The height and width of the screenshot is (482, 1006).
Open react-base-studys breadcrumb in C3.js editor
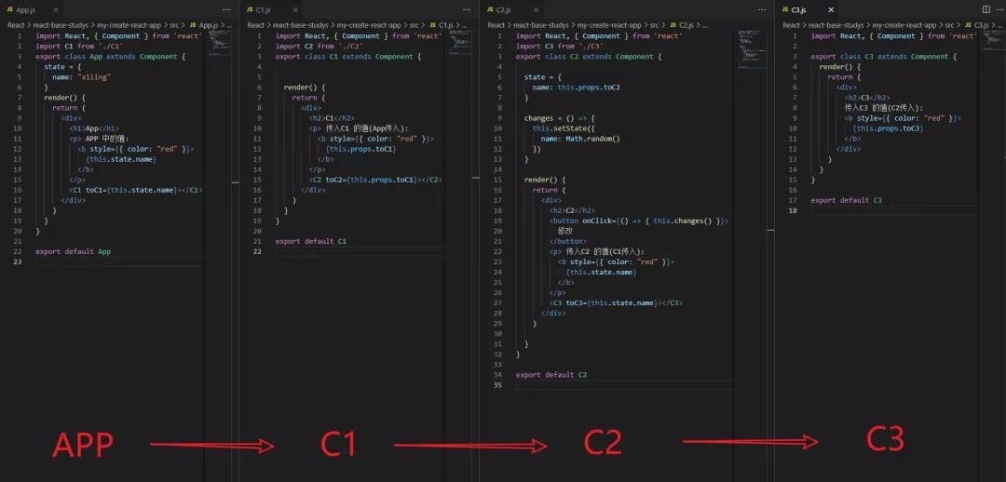click(x=836, y=25)
